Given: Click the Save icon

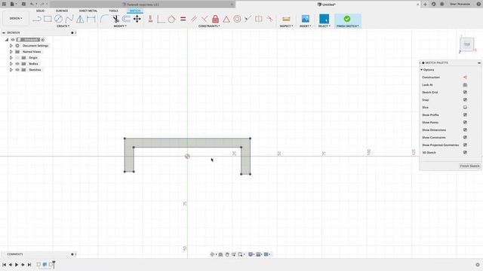Looking at the screenshot, I should point(23,5).
